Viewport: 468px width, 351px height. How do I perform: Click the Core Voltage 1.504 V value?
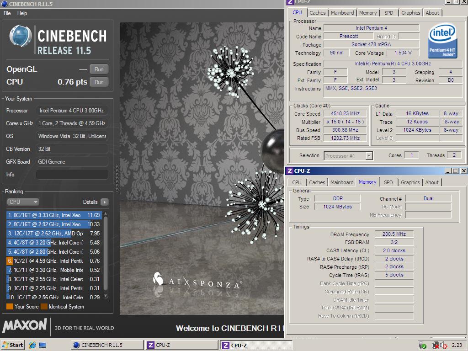coord(403,53)
